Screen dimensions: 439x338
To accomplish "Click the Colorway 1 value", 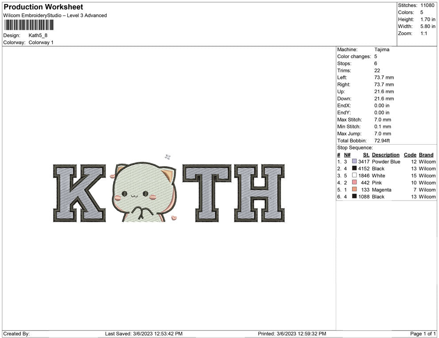I will (x=41, y=42).
